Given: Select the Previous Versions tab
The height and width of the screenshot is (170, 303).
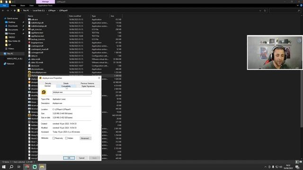Looking at the screenshot, I should tap(87, 84).
